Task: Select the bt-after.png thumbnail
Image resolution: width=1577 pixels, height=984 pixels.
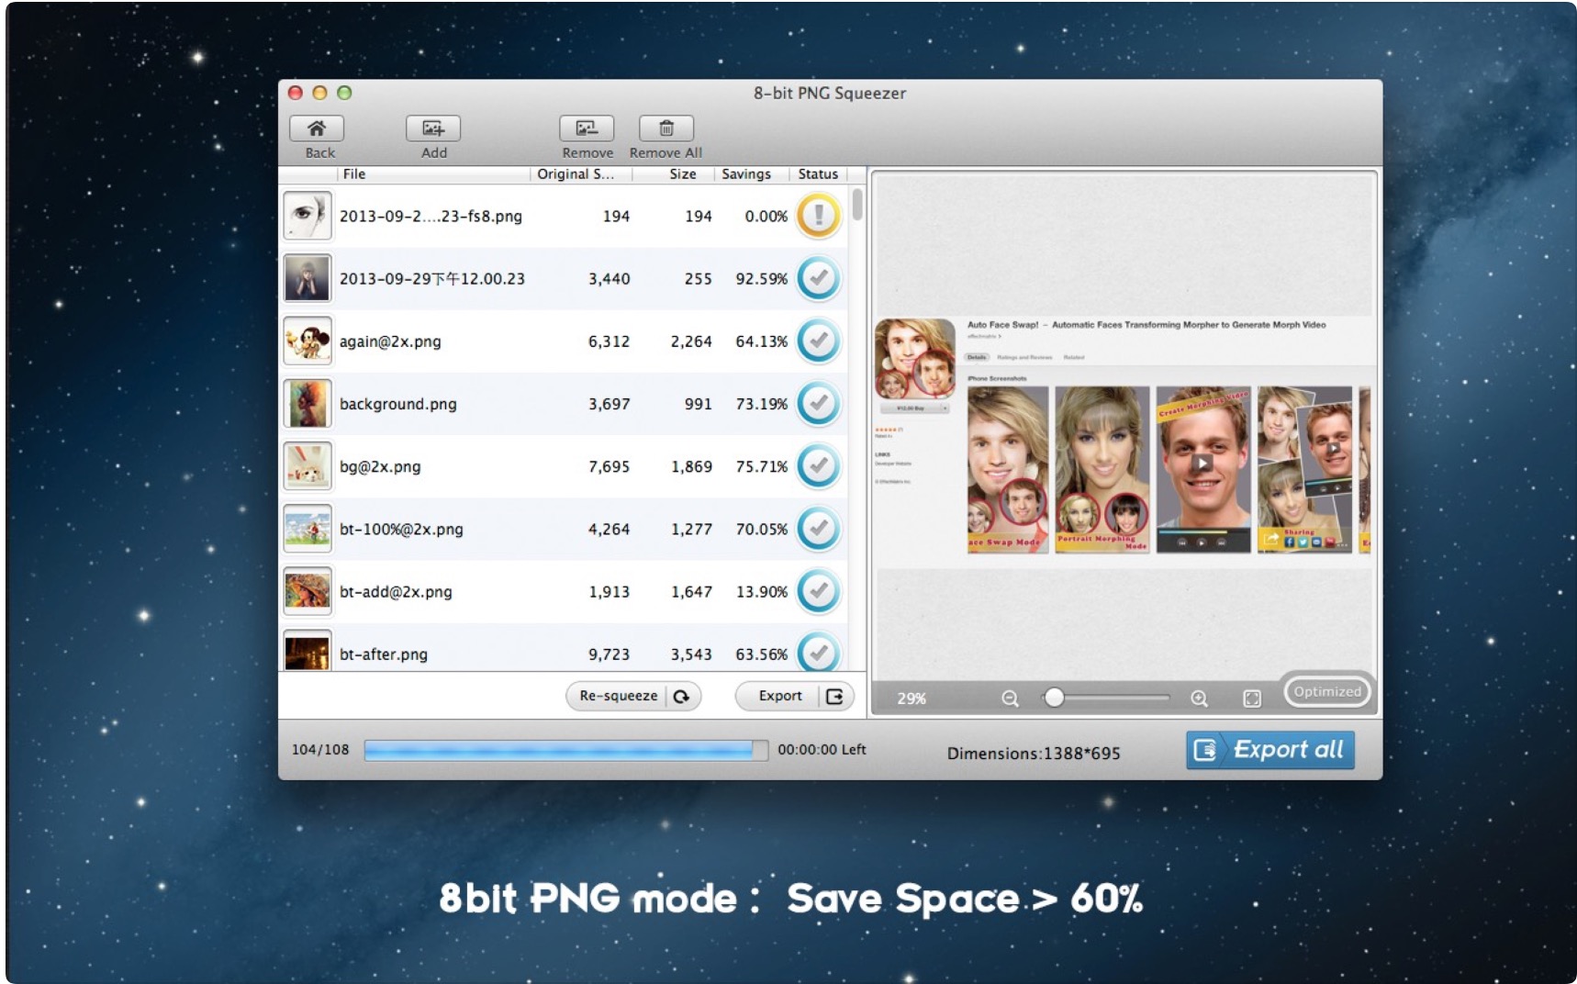Action: [x=308, y=652]
